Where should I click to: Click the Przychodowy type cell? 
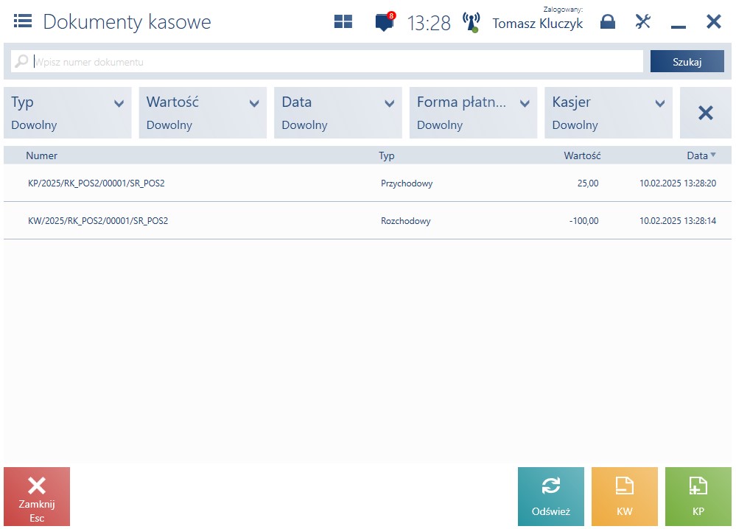click(x=407, y=183)
